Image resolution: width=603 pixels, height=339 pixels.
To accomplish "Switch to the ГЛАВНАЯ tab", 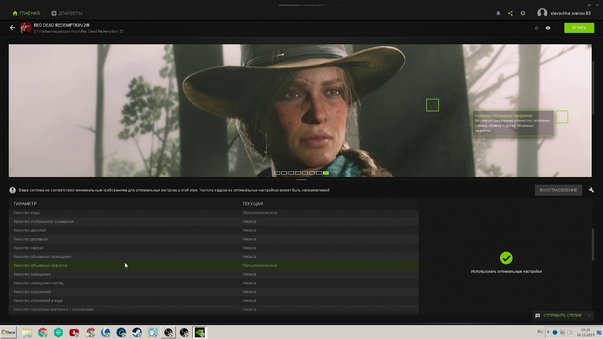I will 26,13.
